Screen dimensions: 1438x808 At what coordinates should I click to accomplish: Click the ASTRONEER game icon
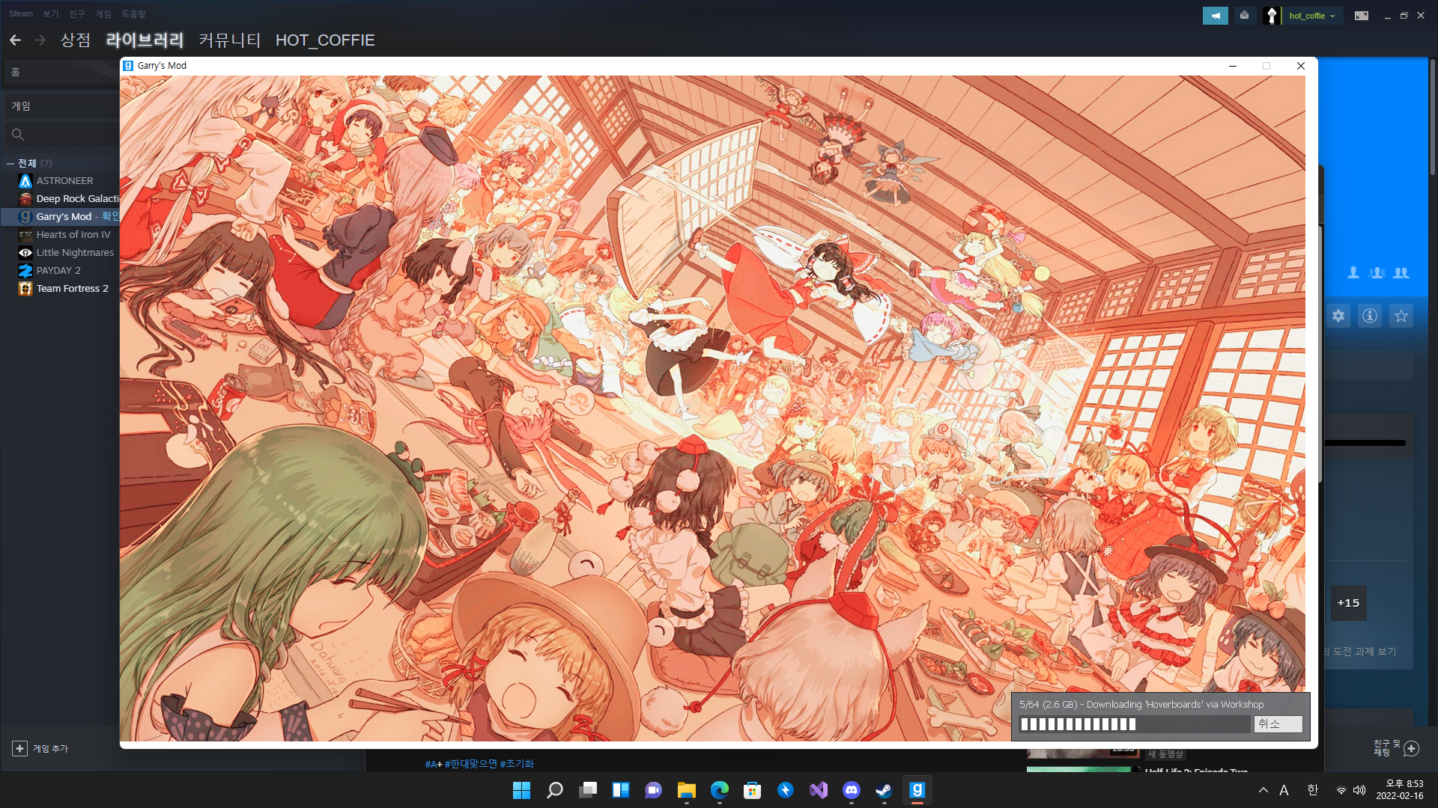(25, 181)
